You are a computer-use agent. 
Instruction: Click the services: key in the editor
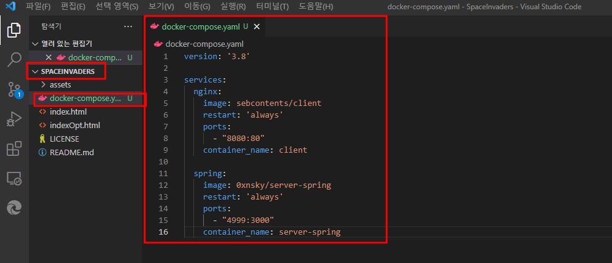205,80
